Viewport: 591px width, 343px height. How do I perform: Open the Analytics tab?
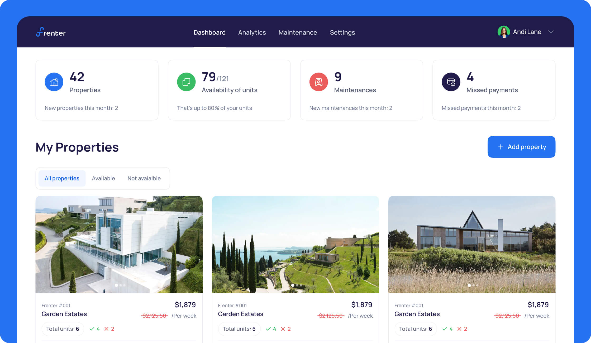[x=252, y=32]
